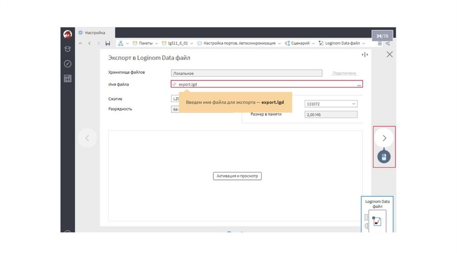
Task: Toggle the split panel icon in wizard header
Action: coord(365,54)
